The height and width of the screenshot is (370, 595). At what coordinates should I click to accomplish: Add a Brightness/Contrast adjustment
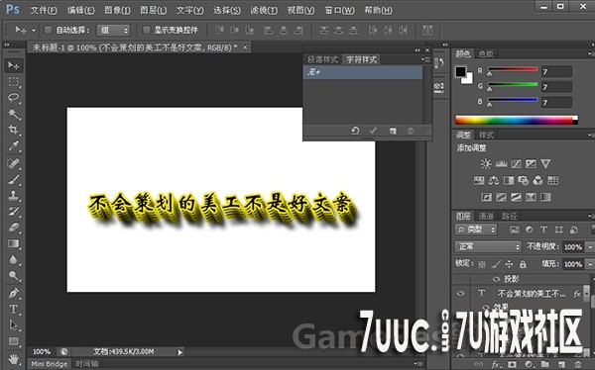click(x=486, y=163)
